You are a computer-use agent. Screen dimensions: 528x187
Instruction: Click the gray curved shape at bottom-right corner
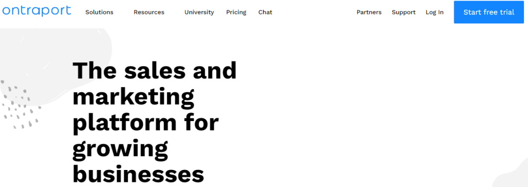point(510,176)
